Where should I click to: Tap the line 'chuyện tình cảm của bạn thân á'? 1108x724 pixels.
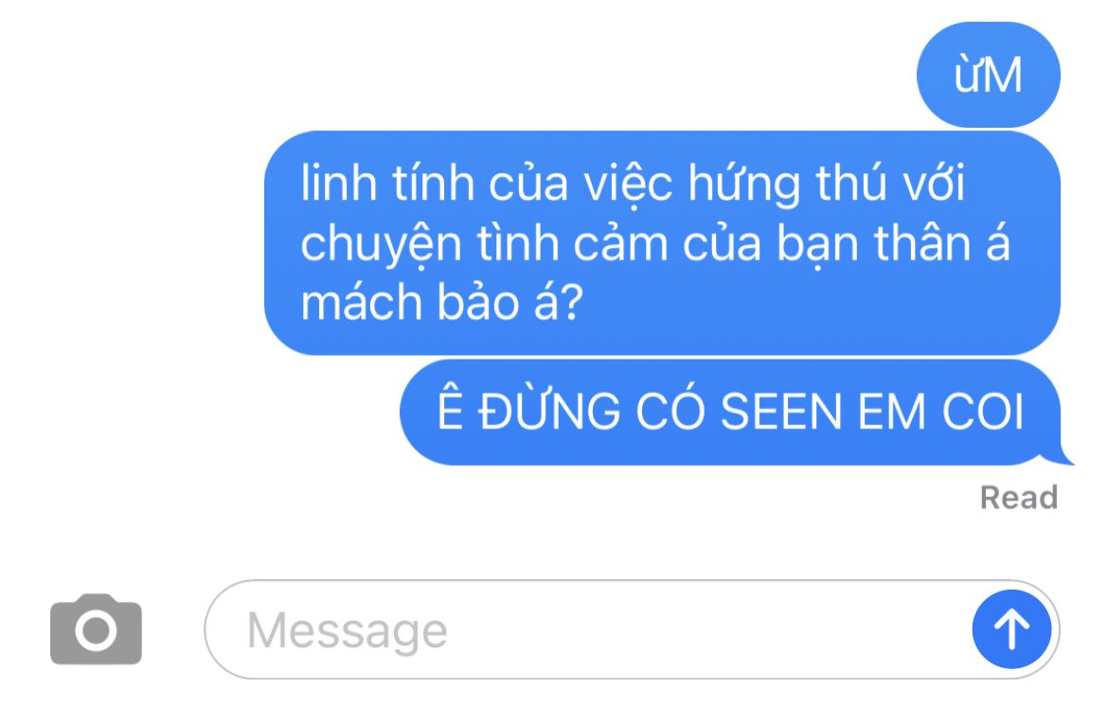[x=655, y=243]
